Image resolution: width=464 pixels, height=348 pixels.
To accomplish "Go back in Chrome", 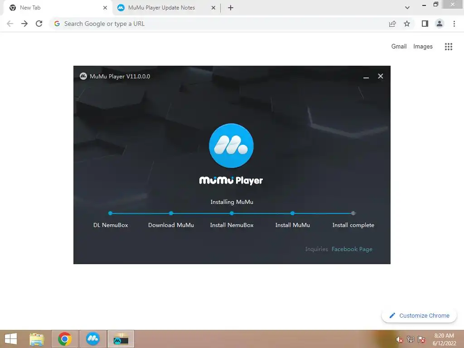I will (x=10, y=24).
